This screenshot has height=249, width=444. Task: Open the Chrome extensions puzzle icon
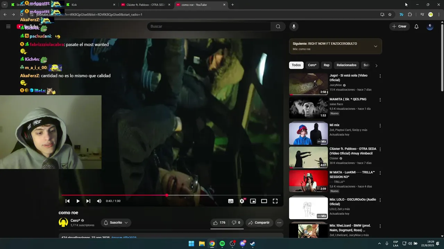410,15
